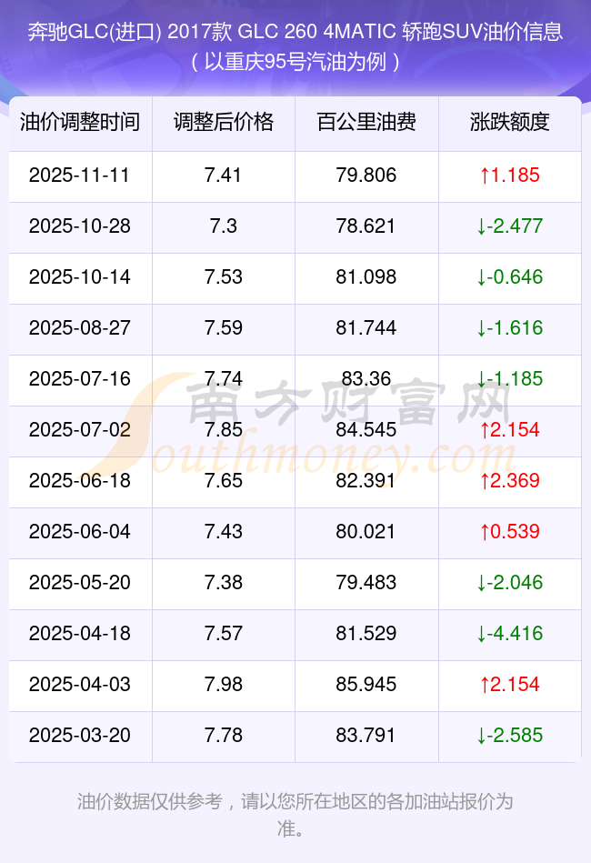Screen dimensions: 591x863
Task: Click the red up arrow beside 0.539
Action: point(485,532)
